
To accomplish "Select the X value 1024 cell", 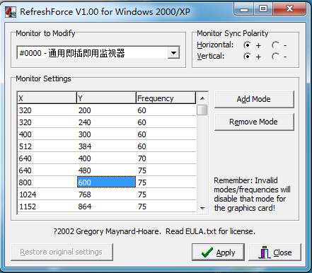I will coord(47,194).
